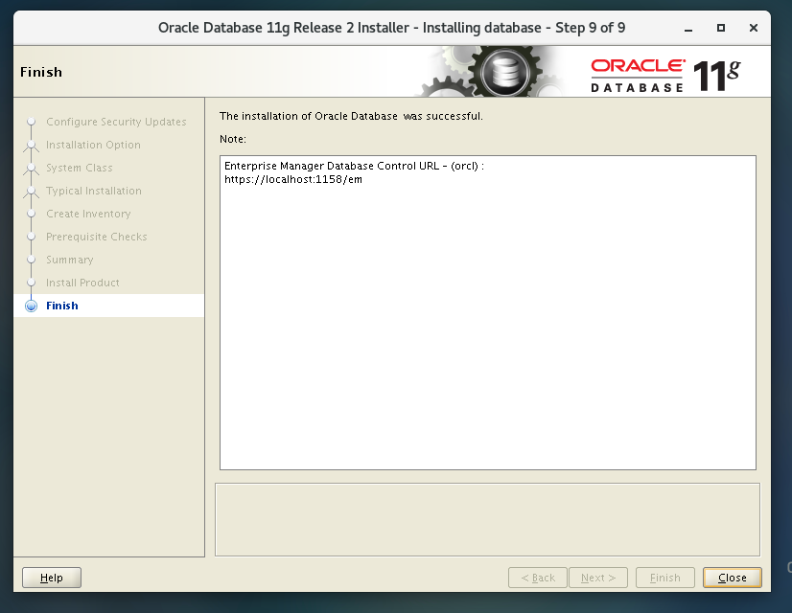The height and width of the screenshot is (613, 792).
Task: Select the Install Product step
Action: click(82, 283)
